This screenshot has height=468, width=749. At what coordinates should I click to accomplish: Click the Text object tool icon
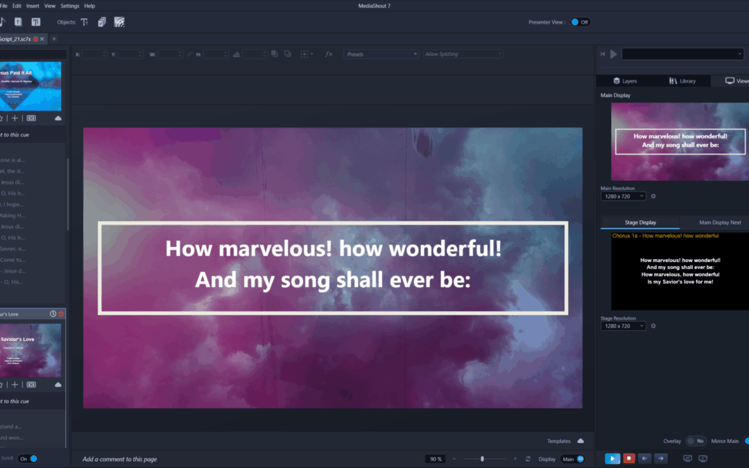(85, 22)
